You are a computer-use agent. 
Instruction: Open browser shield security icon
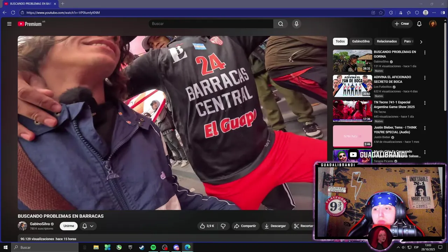click(417, 13)
